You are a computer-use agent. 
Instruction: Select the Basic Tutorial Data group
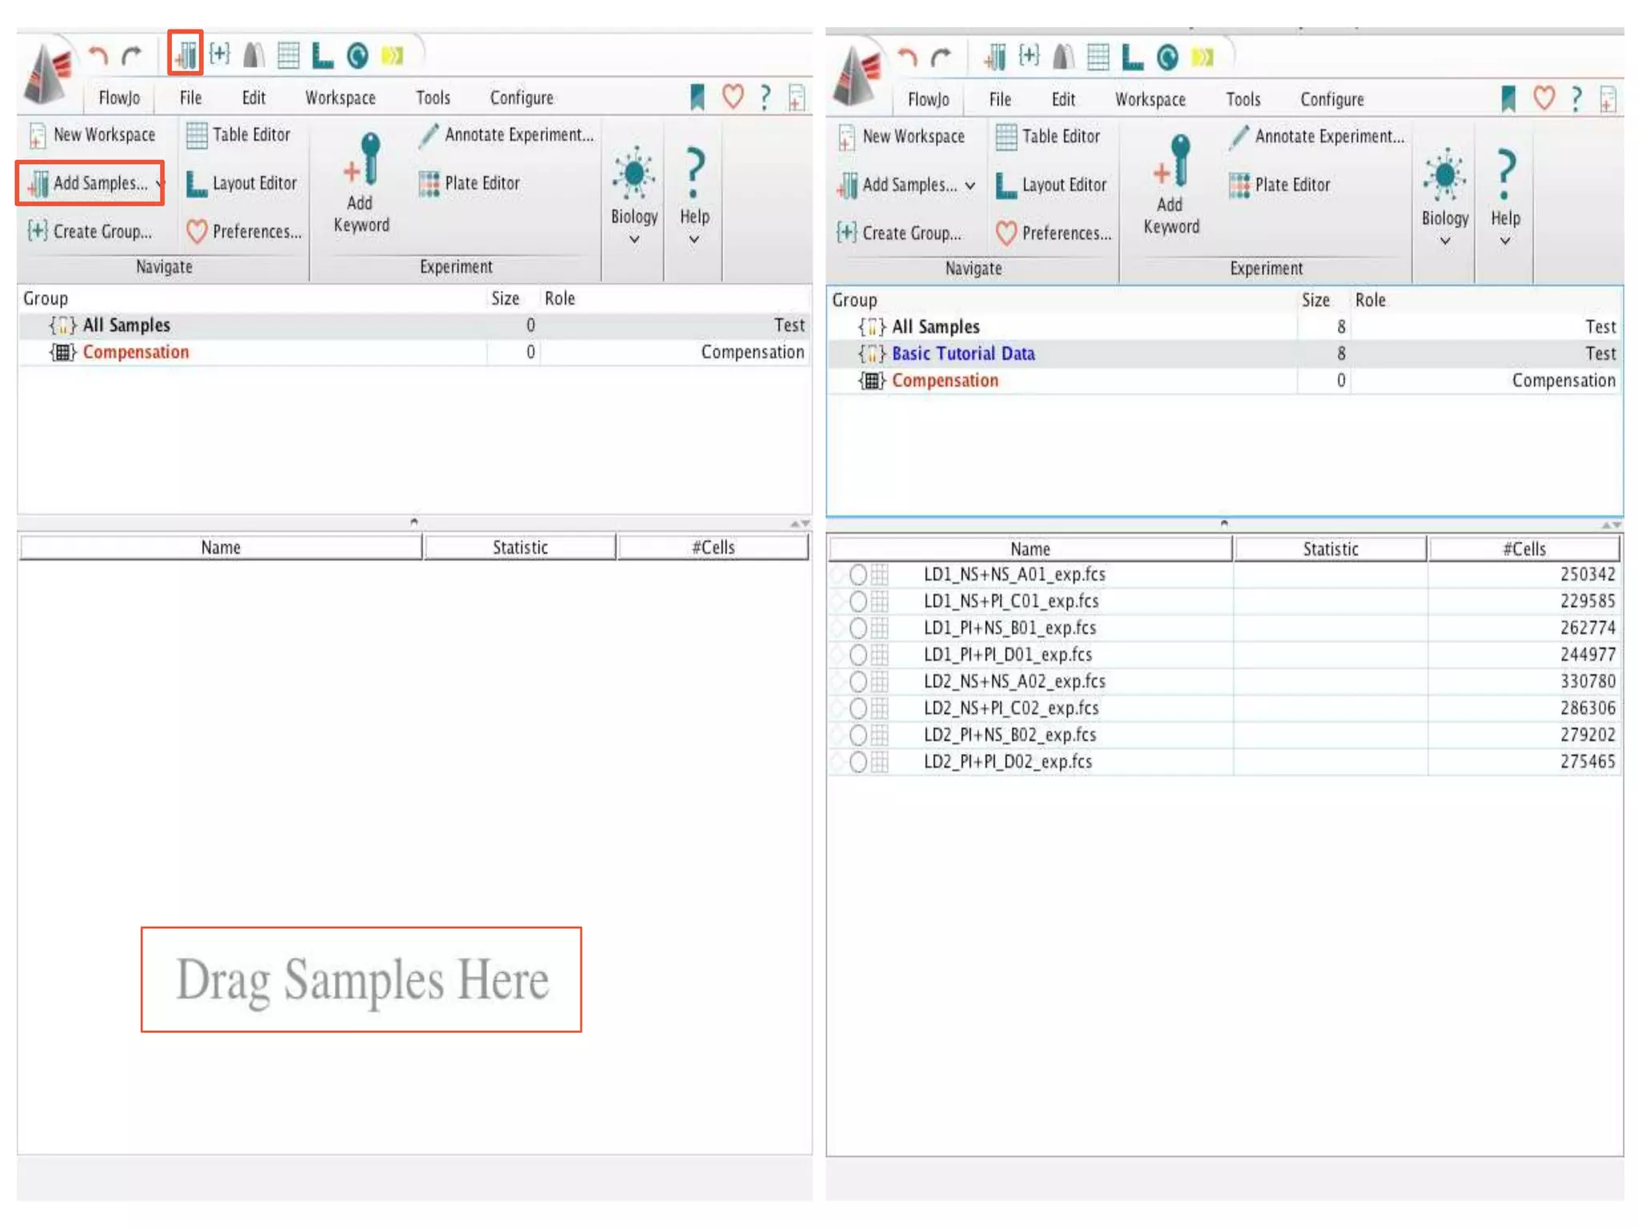(963, 353)
